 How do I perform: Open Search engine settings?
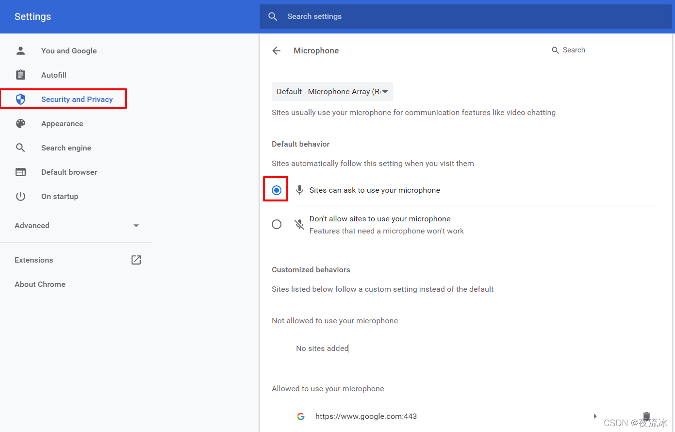66,148
